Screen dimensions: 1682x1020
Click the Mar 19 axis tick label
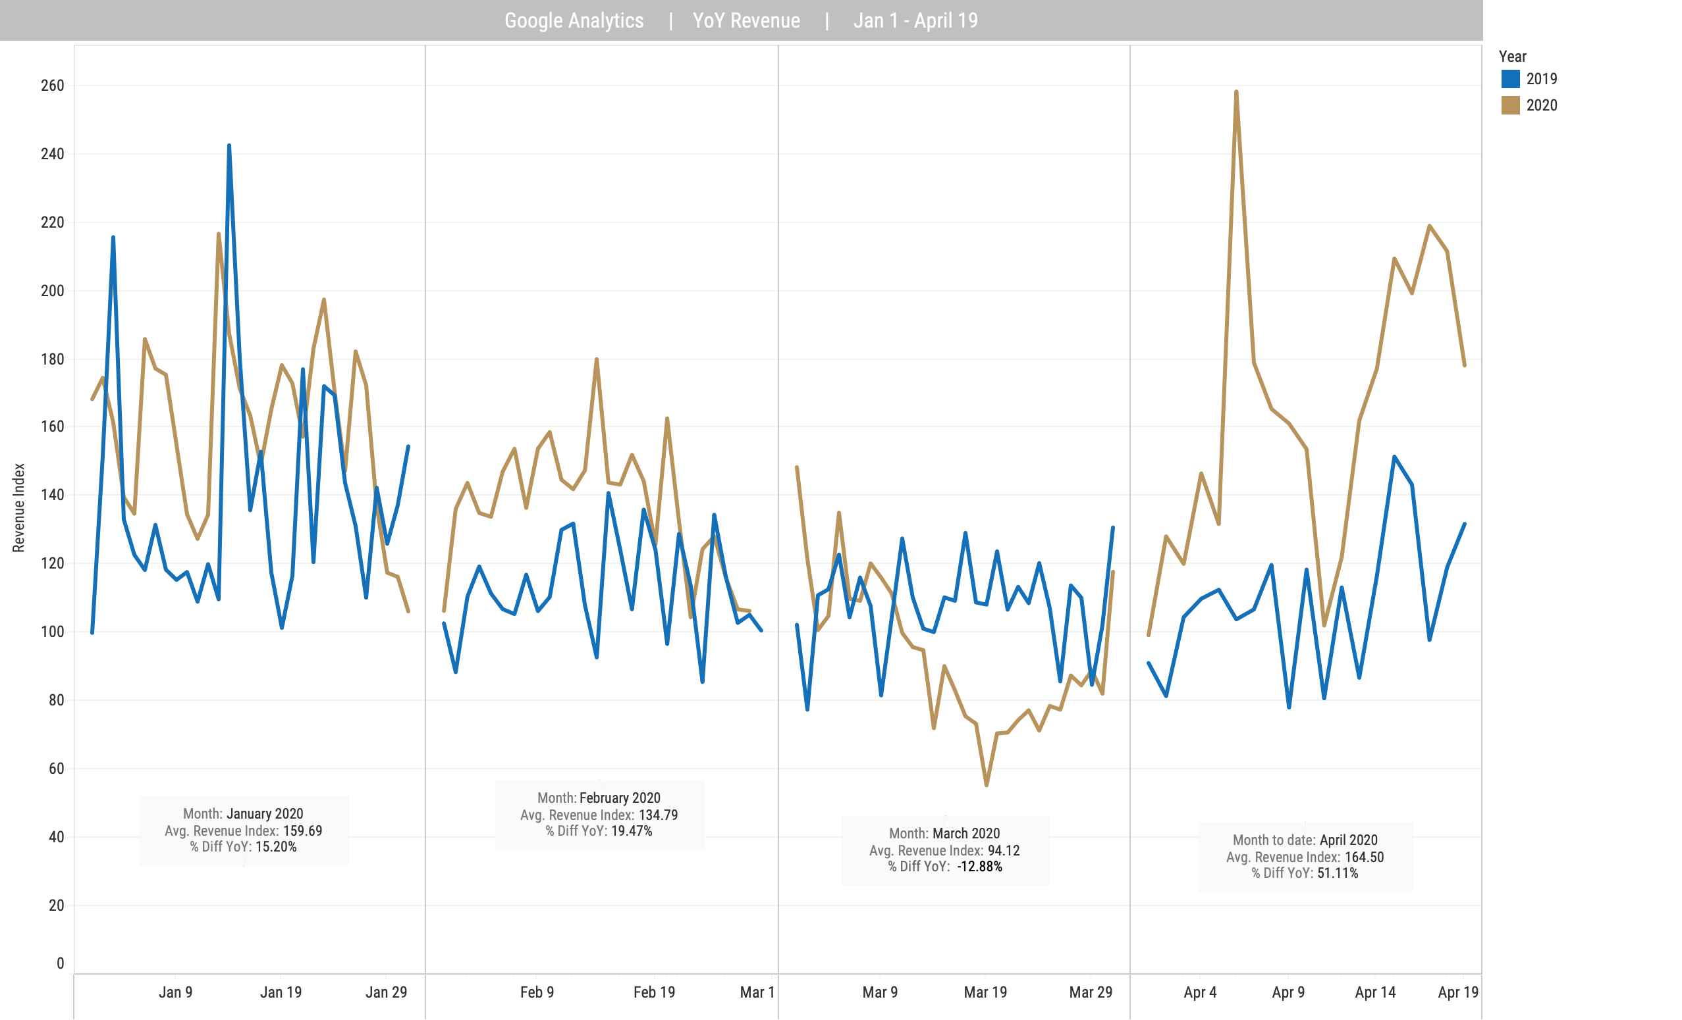click(x=985, y=993)
